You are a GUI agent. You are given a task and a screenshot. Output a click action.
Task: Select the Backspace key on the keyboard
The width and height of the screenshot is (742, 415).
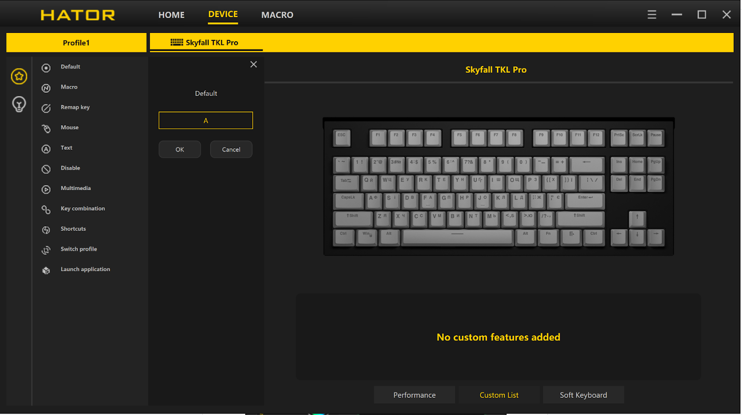point(587,165)
